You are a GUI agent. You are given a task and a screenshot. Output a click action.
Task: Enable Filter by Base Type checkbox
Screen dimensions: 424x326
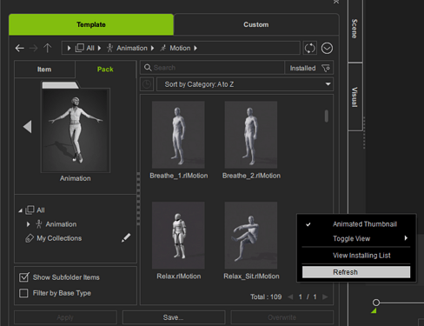pos(23,293)
